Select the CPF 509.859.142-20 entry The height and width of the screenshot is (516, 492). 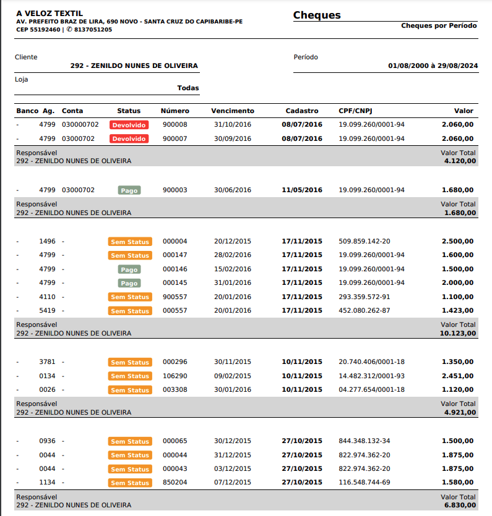point(364,241)
